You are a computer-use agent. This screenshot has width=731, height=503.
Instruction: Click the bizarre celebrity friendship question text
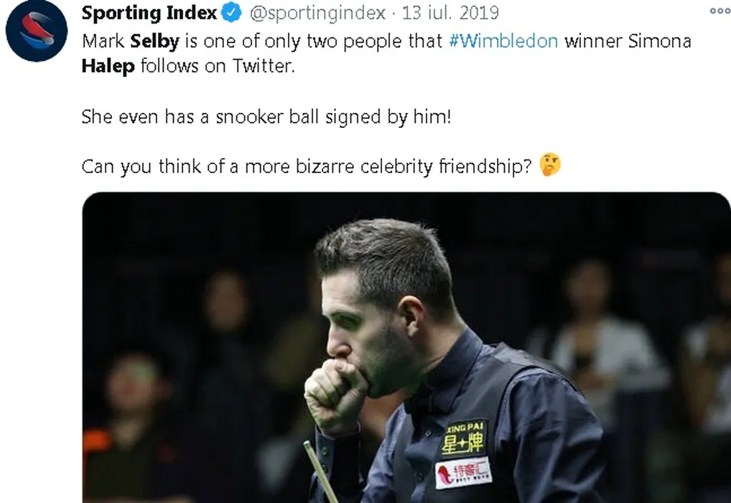click(307, 167)
